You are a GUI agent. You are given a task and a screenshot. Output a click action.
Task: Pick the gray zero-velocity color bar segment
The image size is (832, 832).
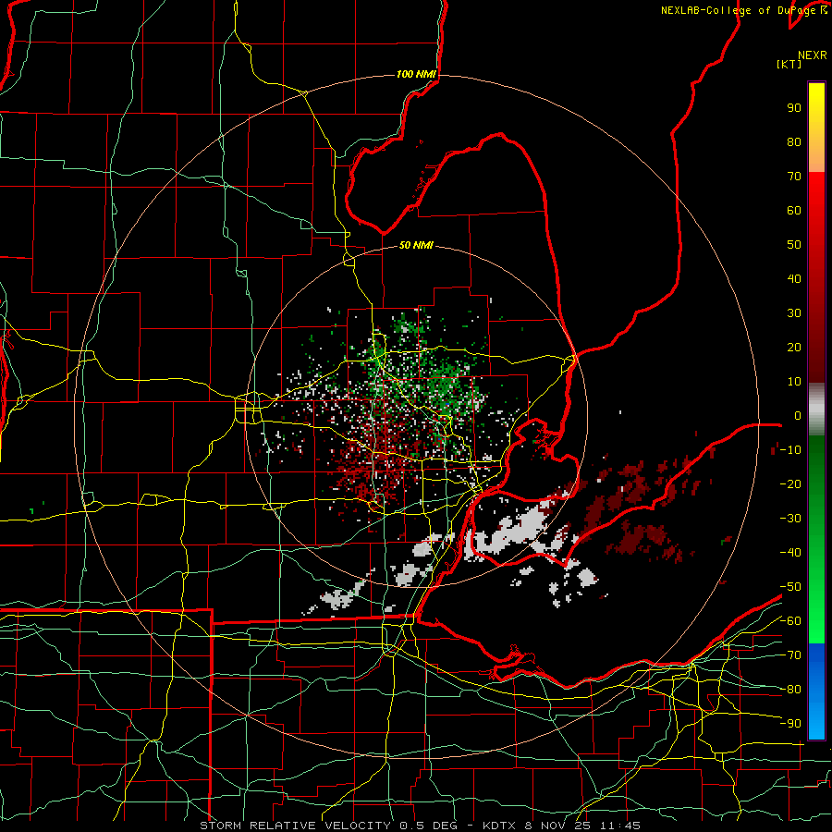[816, 410]
